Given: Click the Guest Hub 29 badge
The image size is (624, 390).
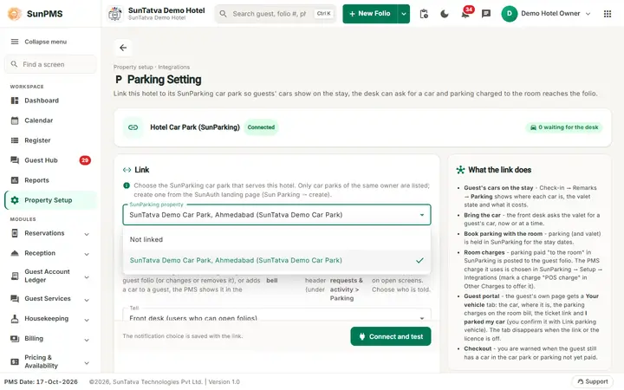Looking at the screenshot, I should pos(85,160).
